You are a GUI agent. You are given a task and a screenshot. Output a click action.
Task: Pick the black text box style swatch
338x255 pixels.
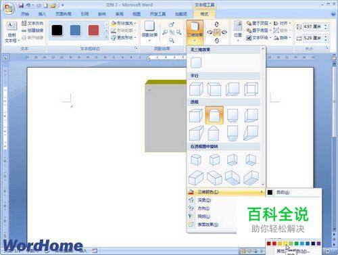click(57, 30)
